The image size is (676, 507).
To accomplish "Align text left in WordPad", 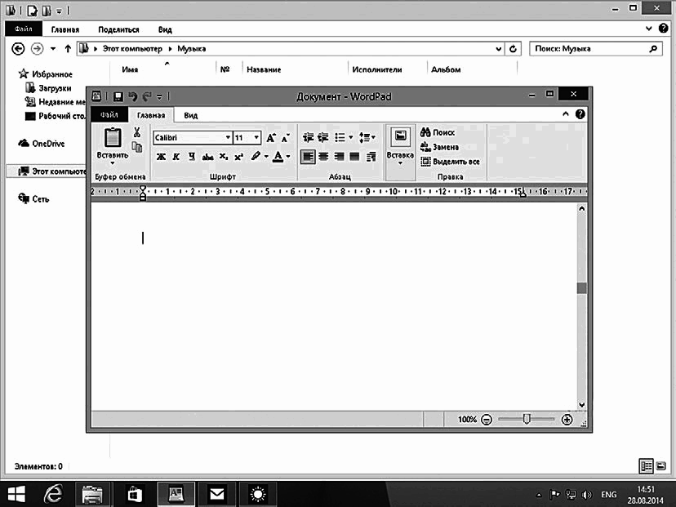I will (x=308, y=157).
